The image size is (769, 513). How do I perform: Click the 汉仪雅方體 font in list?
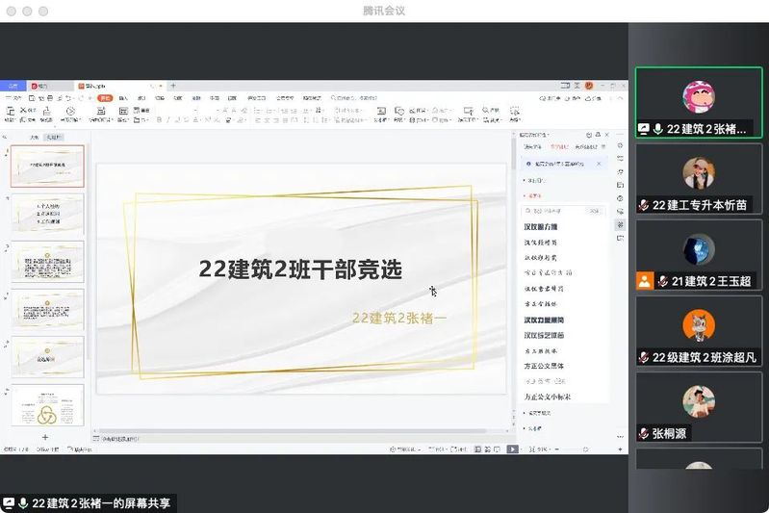[x=545, y=227]
